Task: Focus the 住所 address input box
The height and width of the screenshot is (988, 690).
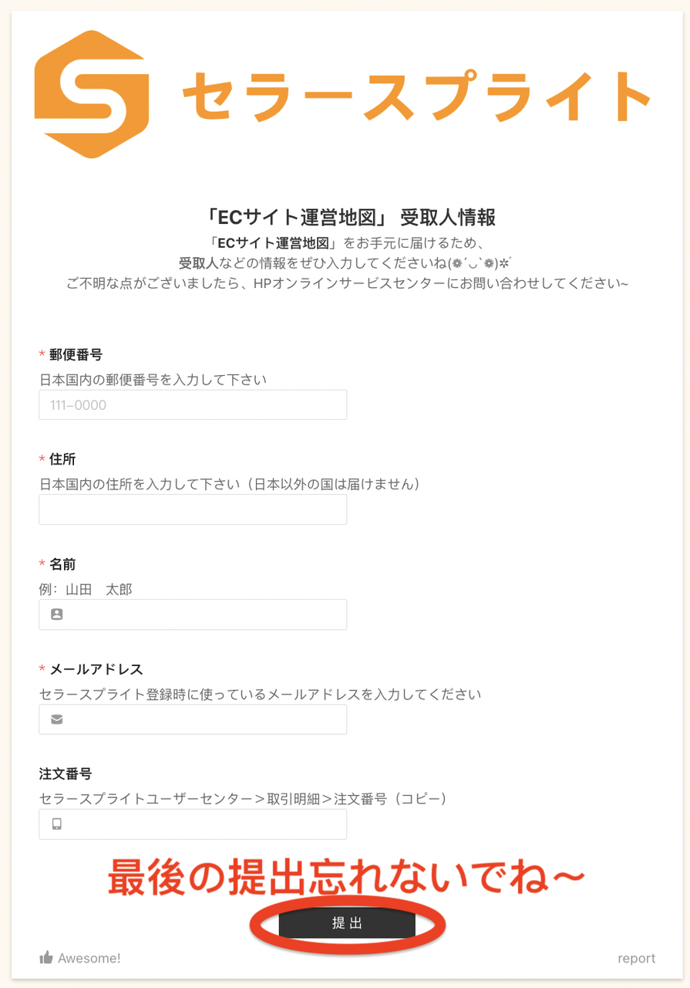Action: point(193,509)
